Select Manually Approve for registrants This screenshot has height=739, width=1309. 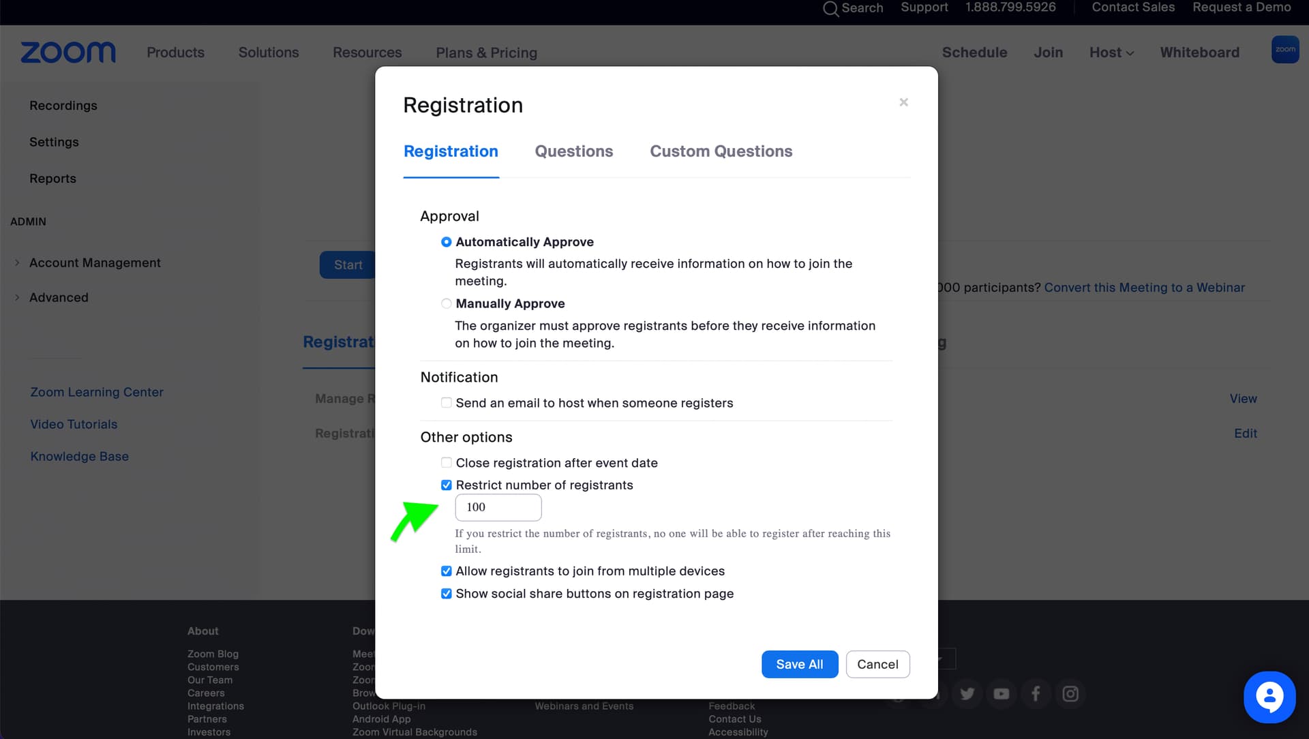(447, 303)
